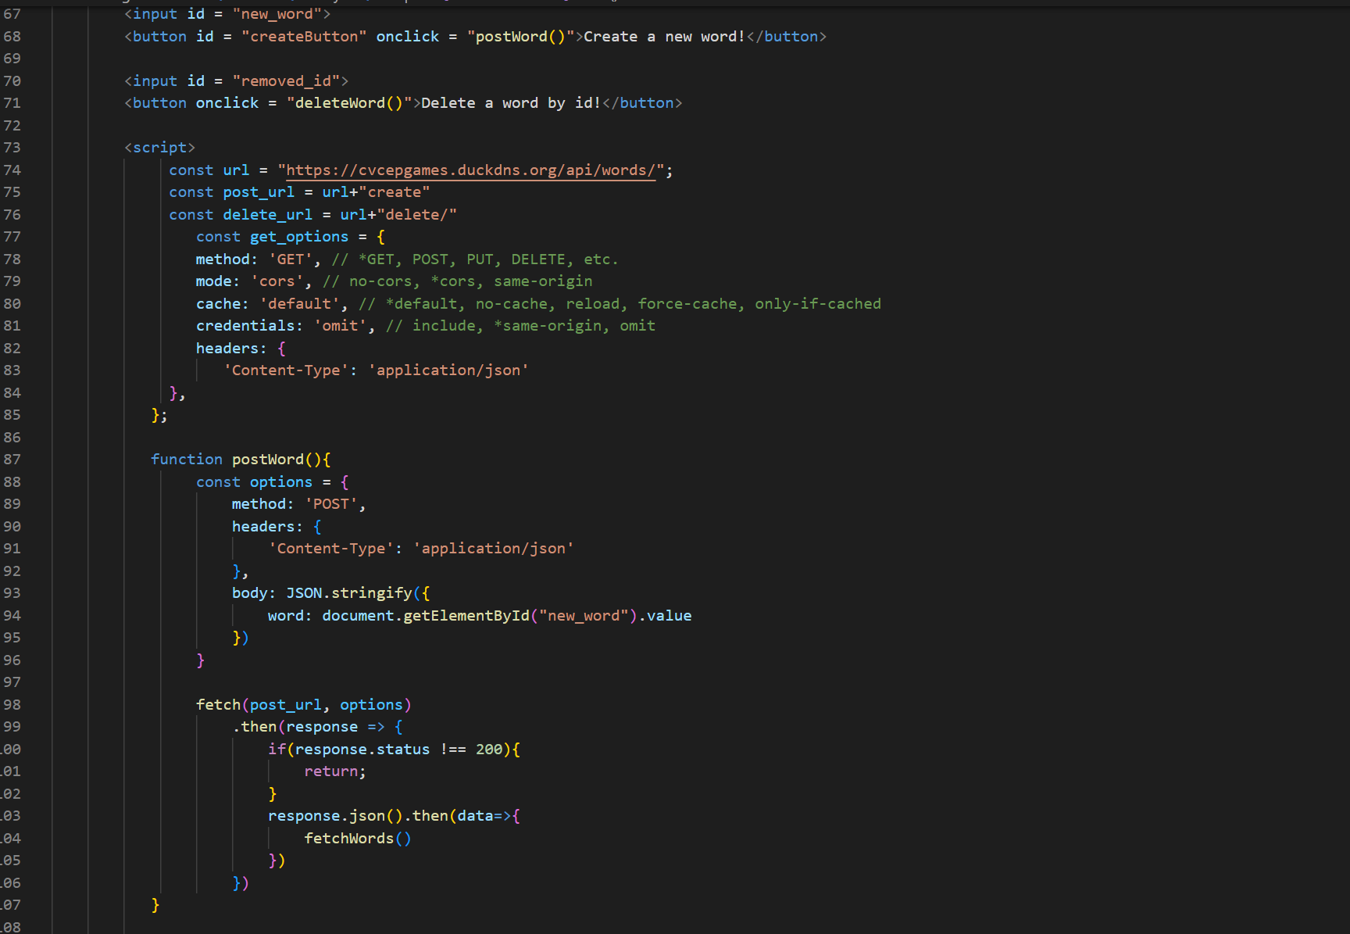Click the const url declaration keyword
The image size is (1350, 934).
(x=191, y=170)
